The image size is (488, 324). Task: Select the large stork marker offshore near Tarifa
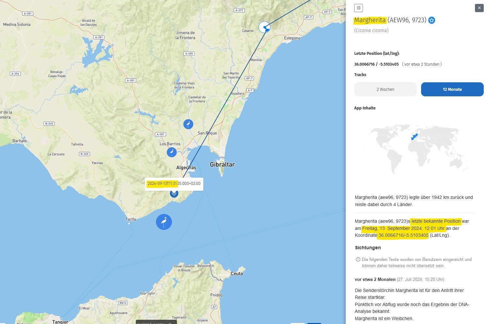pyautogui.click(x=164, y=222)
